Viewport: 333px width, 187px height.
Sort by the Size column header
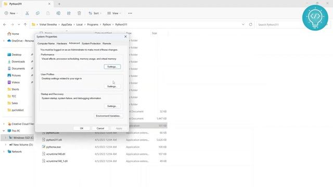pos(155,33)
